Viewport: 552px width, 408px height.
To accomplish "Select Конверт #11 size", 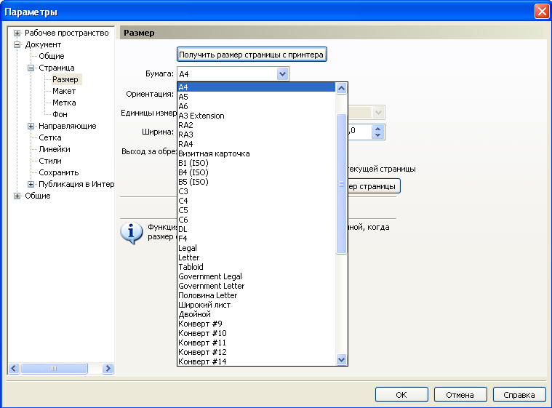I will click(x=256, y=343).
